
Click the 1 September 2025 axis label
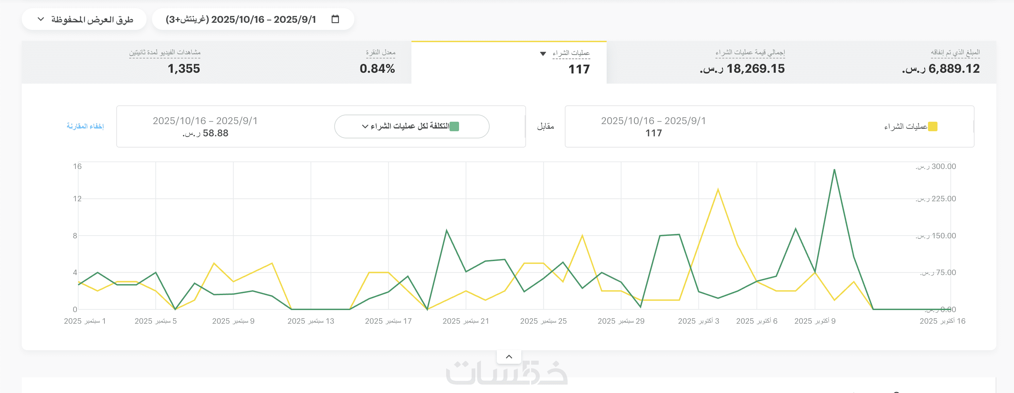click(x=85, y=321)
